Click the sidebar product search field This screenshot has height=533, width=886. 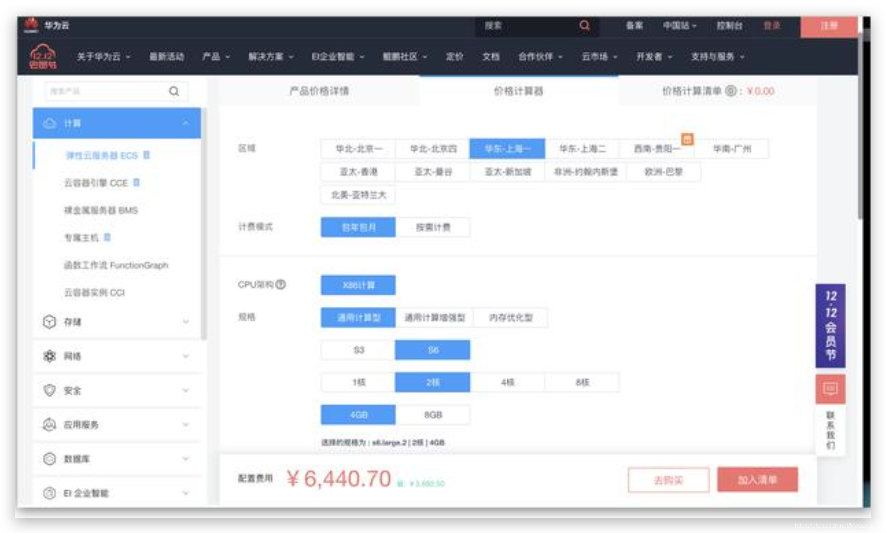(106, 91)
